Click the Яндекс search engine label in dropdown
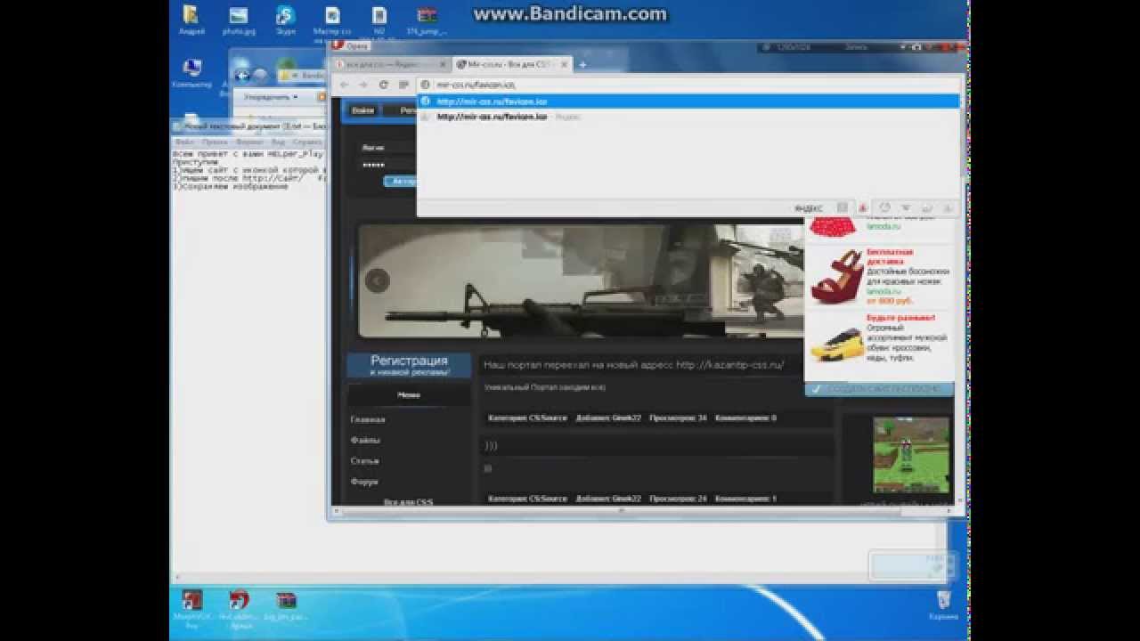Image resolution: width=1140 pixels, height=641 pixels. click(809, 207)
